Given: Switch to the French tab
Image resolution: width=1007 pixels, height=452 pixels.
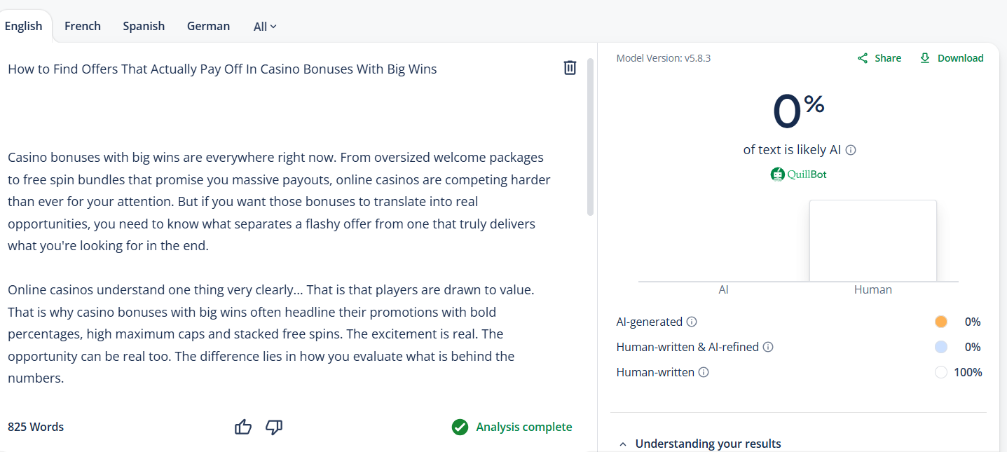Looking at the screenshot, I should 83,26.
